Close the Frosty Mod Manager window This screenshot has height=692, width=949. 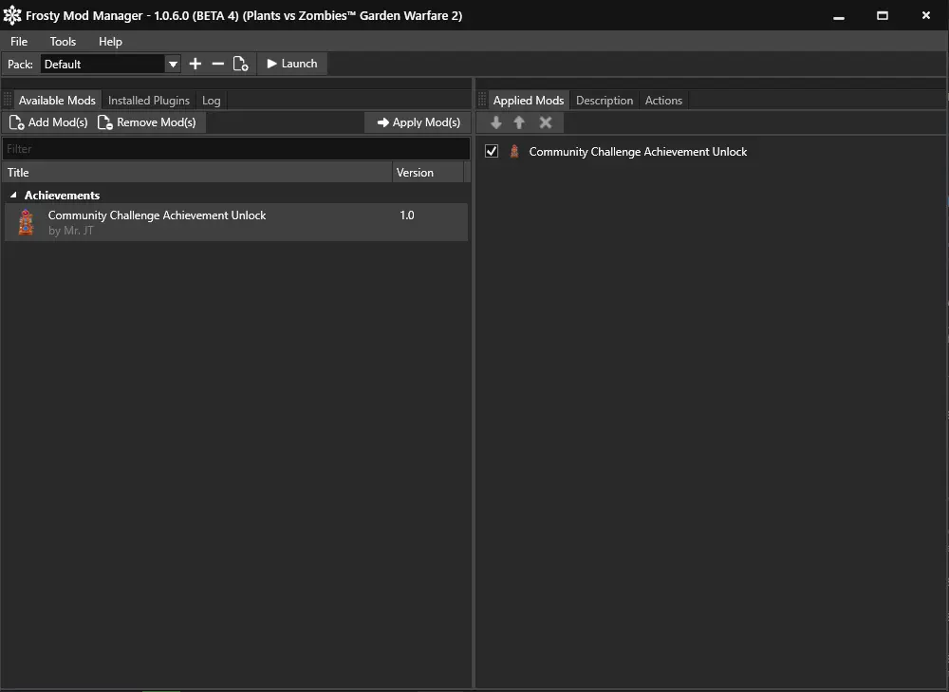click(926, 16)
